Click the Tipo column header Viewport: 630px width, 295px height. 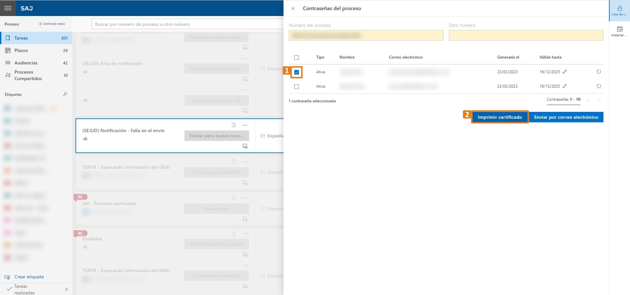(320, 57)
